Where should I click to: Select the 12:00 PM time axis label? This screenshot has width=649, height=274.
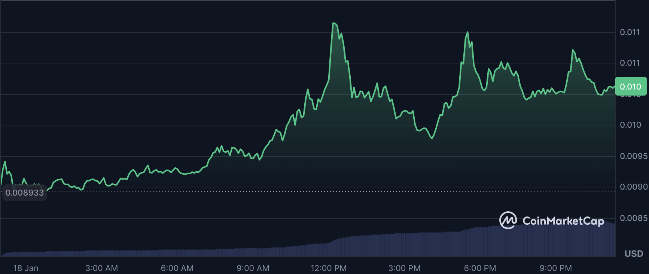tap(329, 268)
